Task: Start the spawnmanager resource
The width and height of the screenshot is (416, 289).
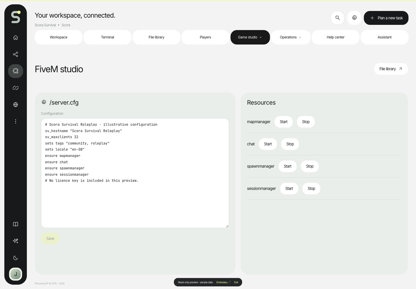Action: 287,166
